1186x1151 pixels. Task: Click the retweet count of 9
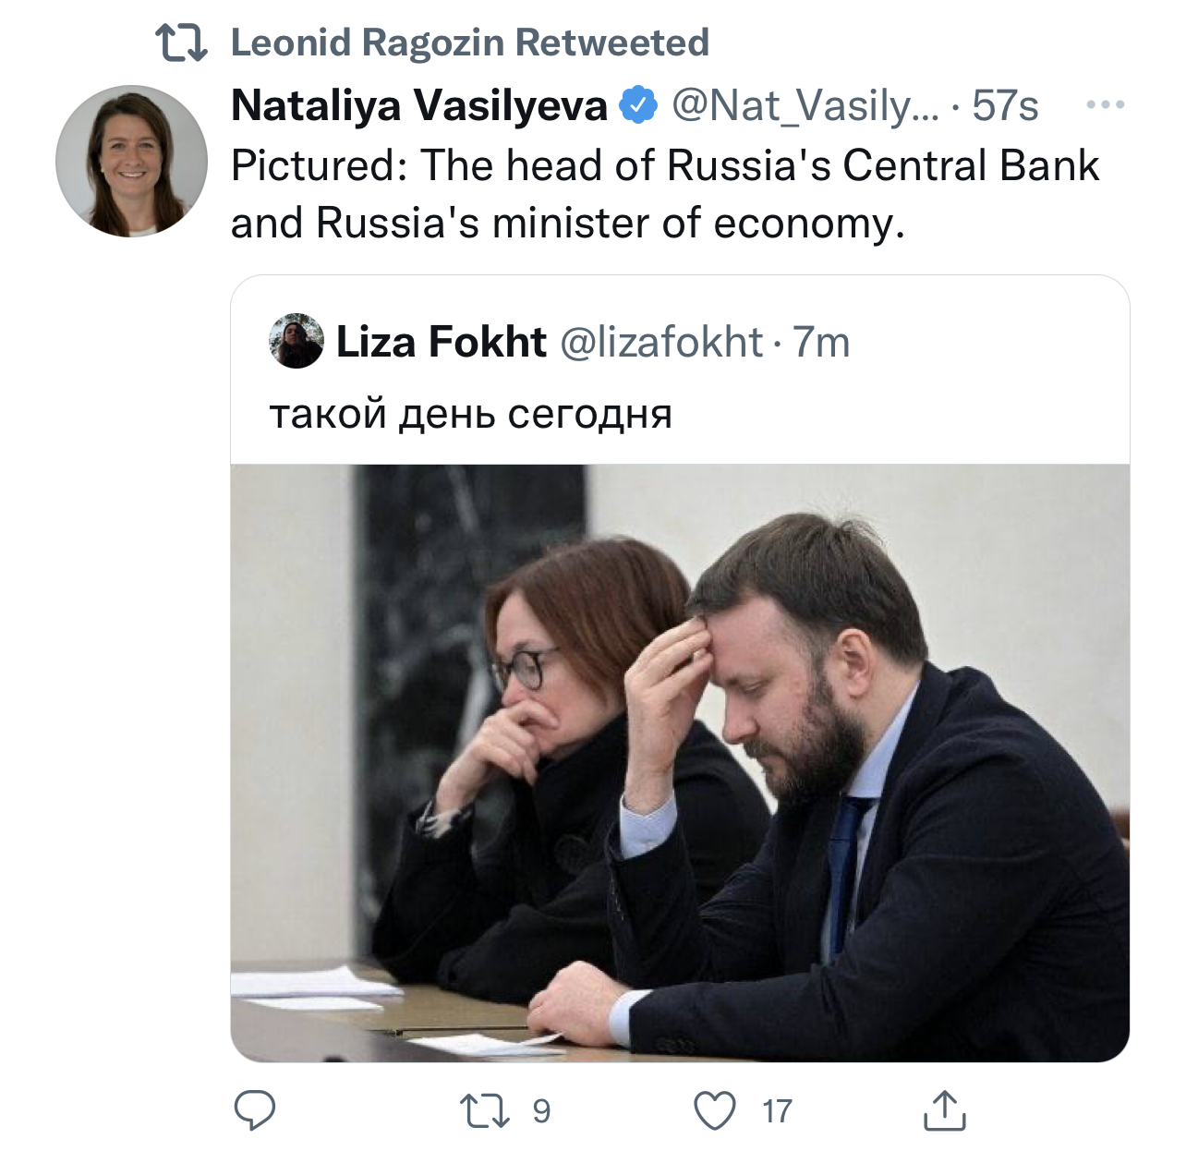pos(541,1110)
